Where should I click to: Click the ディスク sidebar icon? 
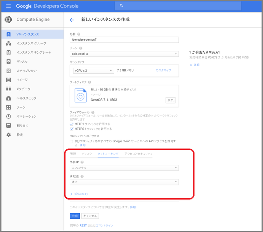point(9,62)
